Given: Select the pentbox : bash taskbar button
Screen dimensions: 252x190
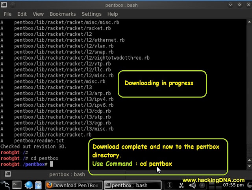Looking at the screenshot, I should pos(133,185).
